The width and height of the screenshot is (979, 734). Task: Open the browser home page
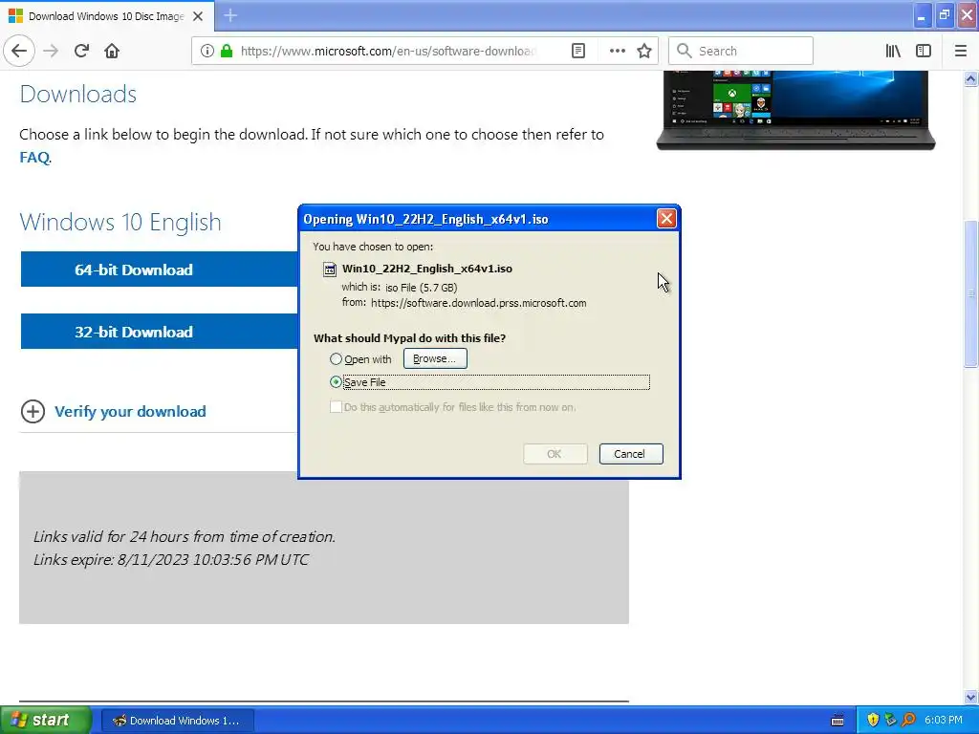coord(112,52)
